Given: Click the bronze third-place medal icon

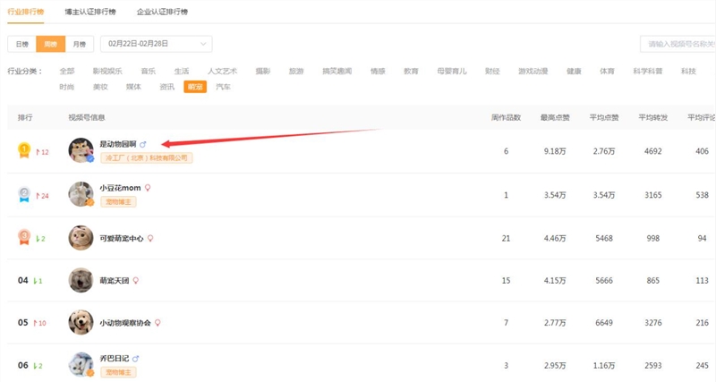Looking at the screenshot, I should point(23,237).
